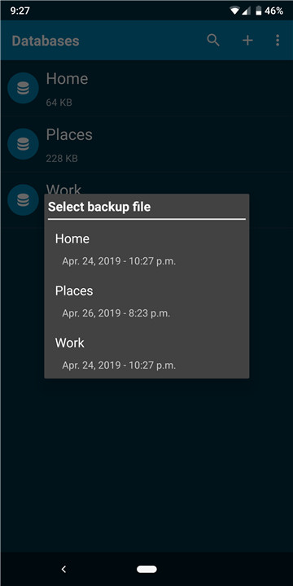
Task: Select the Home backup file entry
Action: point(146,249)
